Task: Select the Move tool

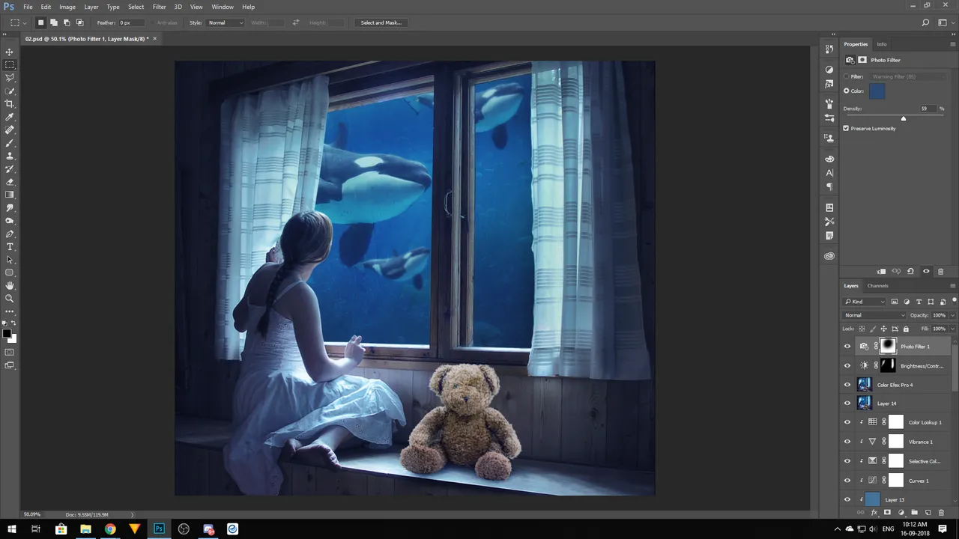Action: coord(10,52)
